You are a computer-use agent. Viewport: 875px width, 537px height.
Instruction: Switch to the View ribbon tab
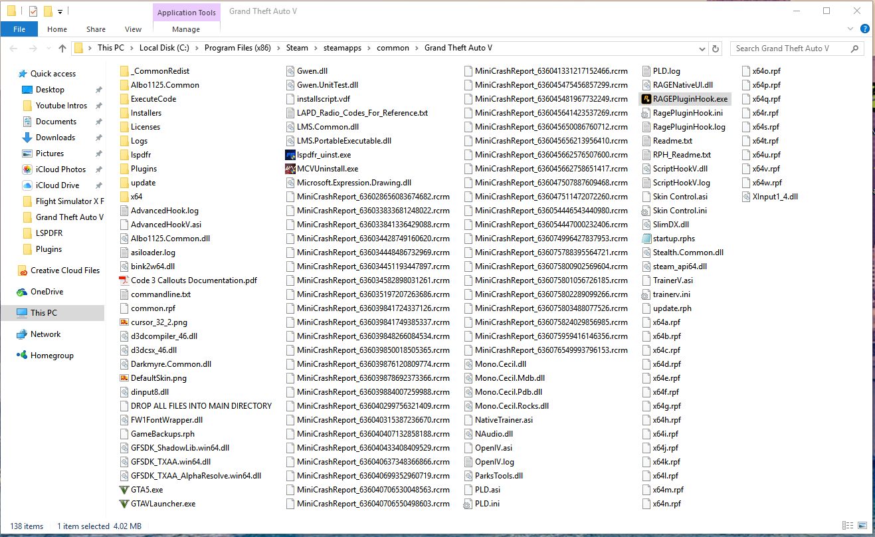(x=134, y=29)
